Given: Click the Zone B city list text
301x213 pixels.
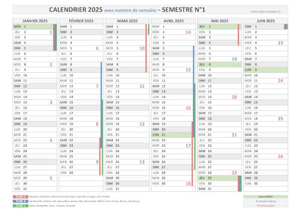Looking at the screenshot, I should (x=84, y=201).
